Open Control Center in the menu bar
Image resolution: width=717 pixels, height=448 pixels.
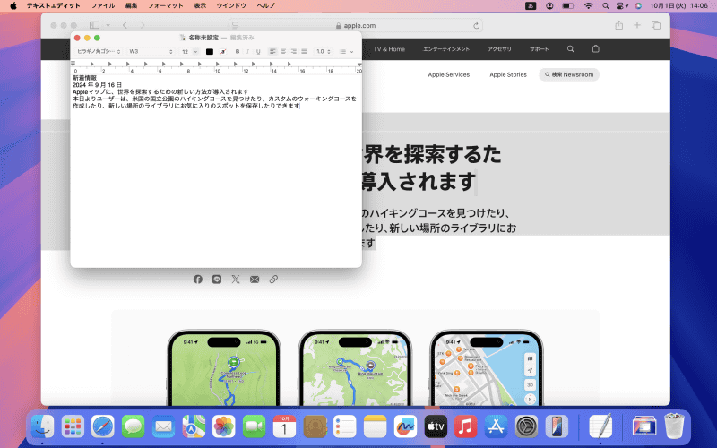[x=622, y=6]
